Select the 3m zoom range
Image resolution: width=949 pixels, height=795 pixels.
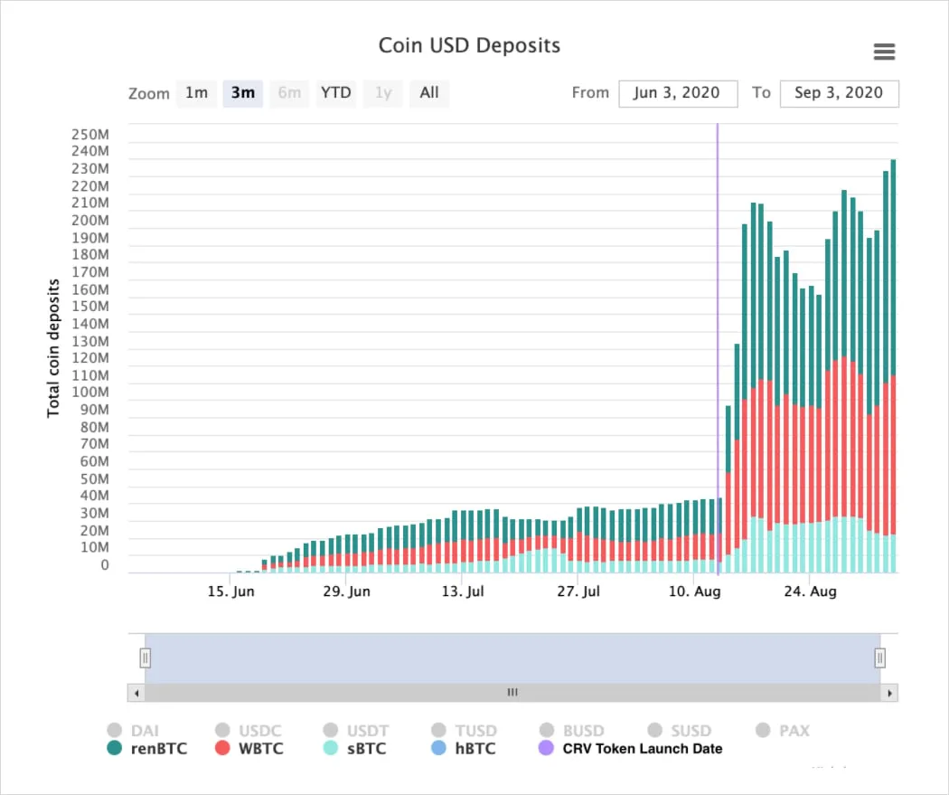243,93
